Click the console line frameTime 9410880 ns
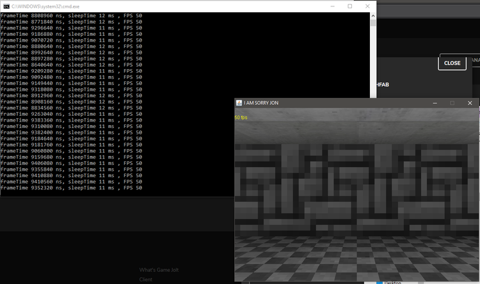Viewport: 480px width, 284px height. (x=71, y=175)
